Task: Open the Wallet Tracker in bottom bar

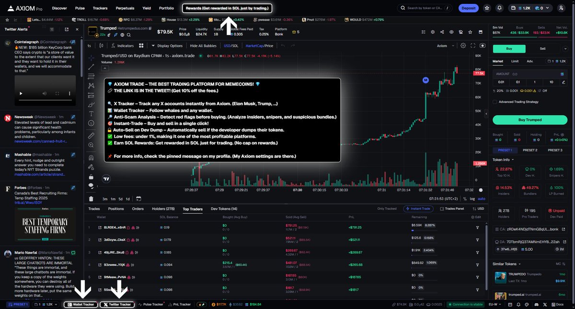Action: coord(81,304)
